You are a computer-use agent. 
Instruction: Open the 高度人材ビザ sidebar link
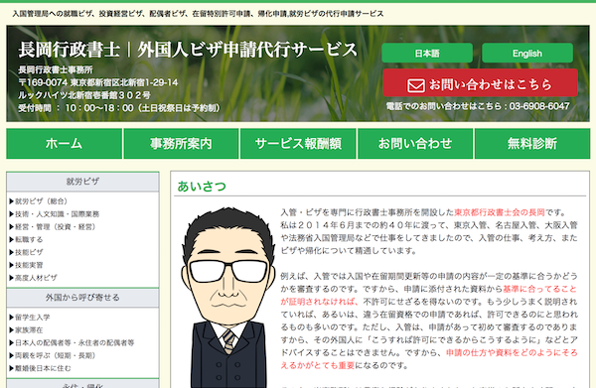(33, 278)
